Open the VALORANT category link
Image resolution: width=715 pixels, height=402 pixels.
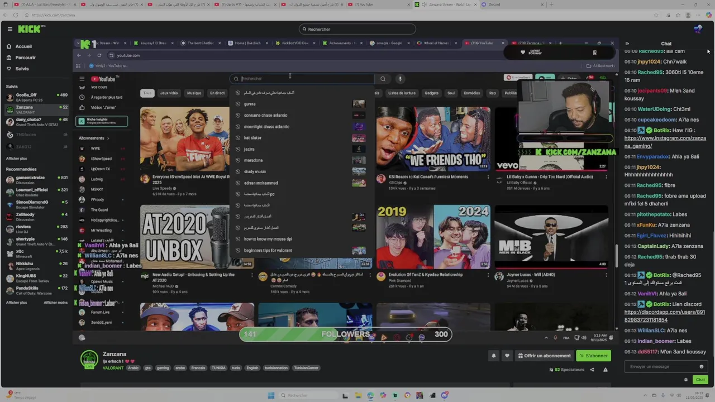113,368
